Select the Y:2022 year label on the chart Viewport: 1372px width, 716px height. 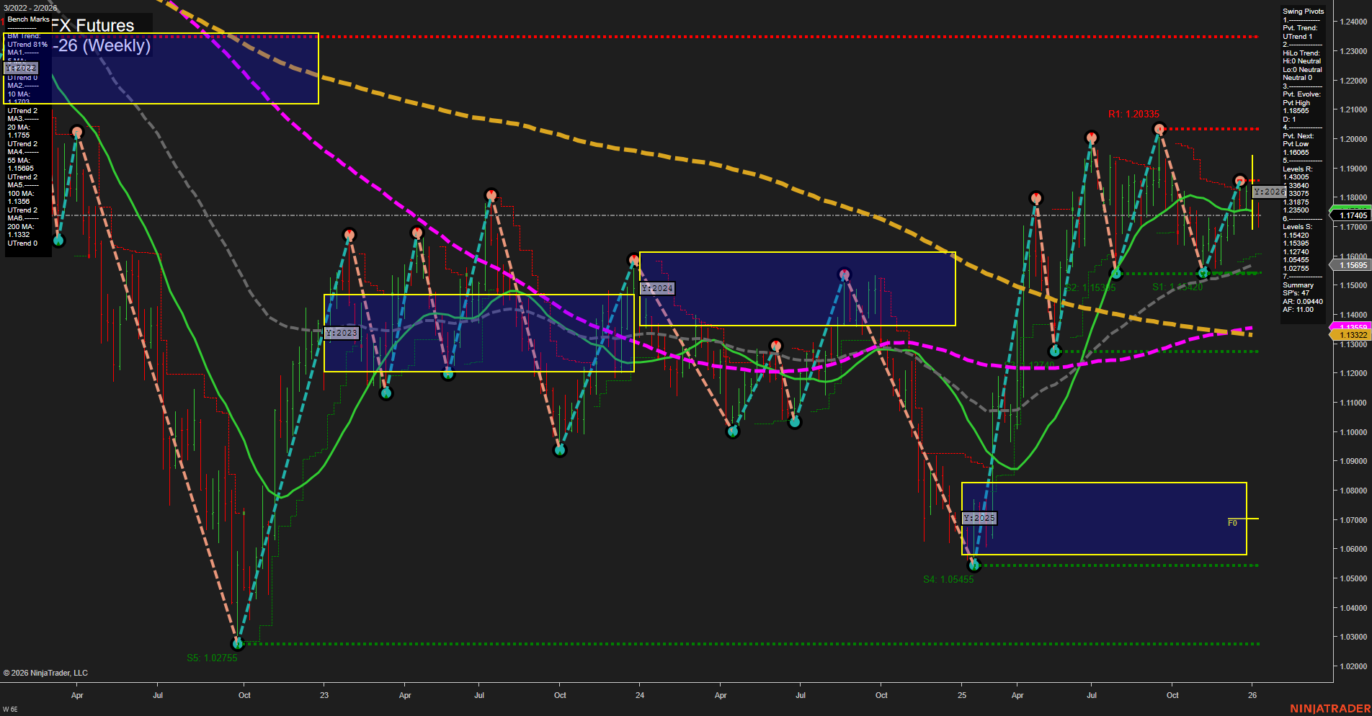[22, 67]
